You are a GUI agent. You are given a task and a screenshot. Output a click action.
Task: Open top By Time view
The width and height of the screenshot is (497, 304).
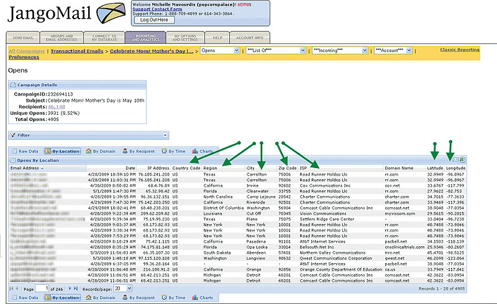(x=173, y=151)
